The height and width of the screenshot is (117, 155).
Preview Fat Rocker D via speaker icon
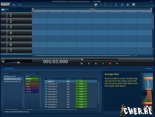[x=46, y=91]
